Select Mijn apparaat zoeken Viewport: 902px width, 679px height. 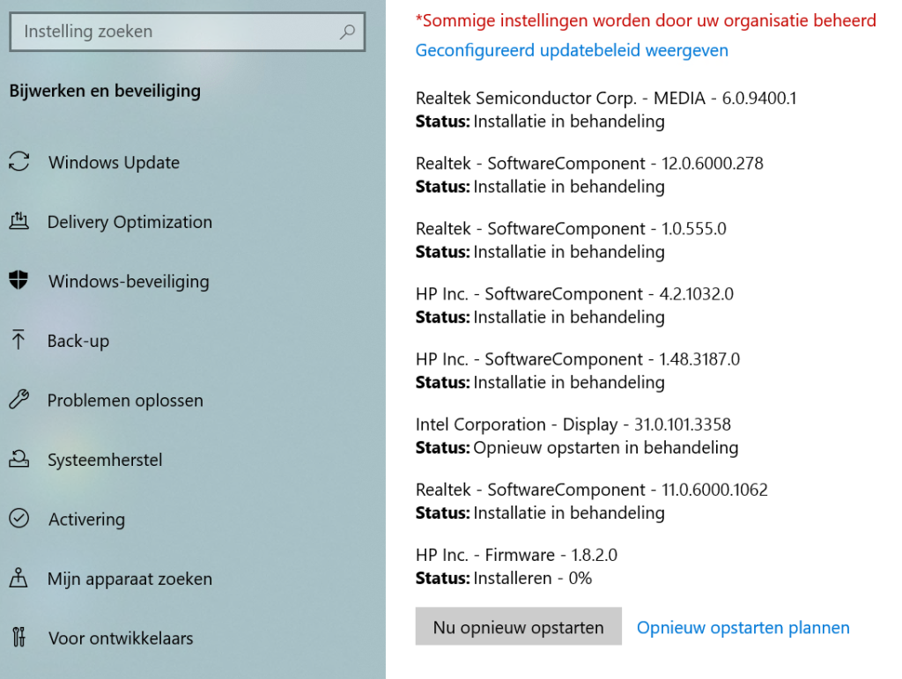pyautogui.click(x=130, y=579)
